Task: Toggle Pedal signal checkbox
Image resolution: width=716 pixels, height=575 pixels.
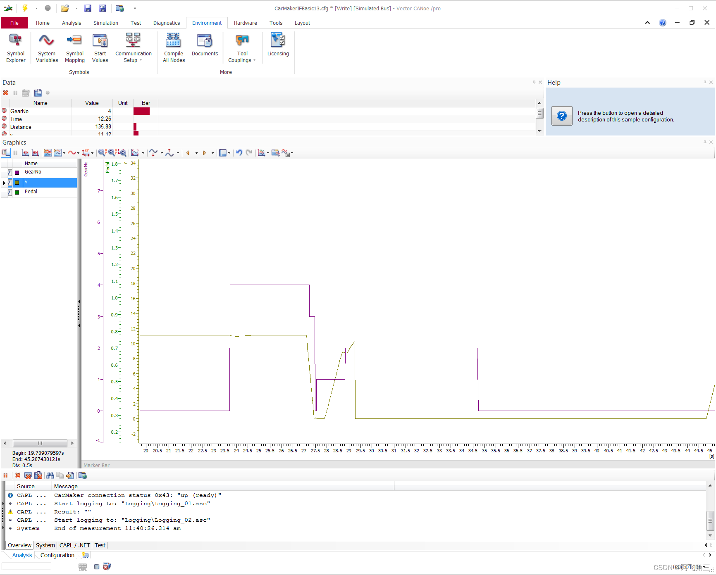Action: click(x=10, y=192)
